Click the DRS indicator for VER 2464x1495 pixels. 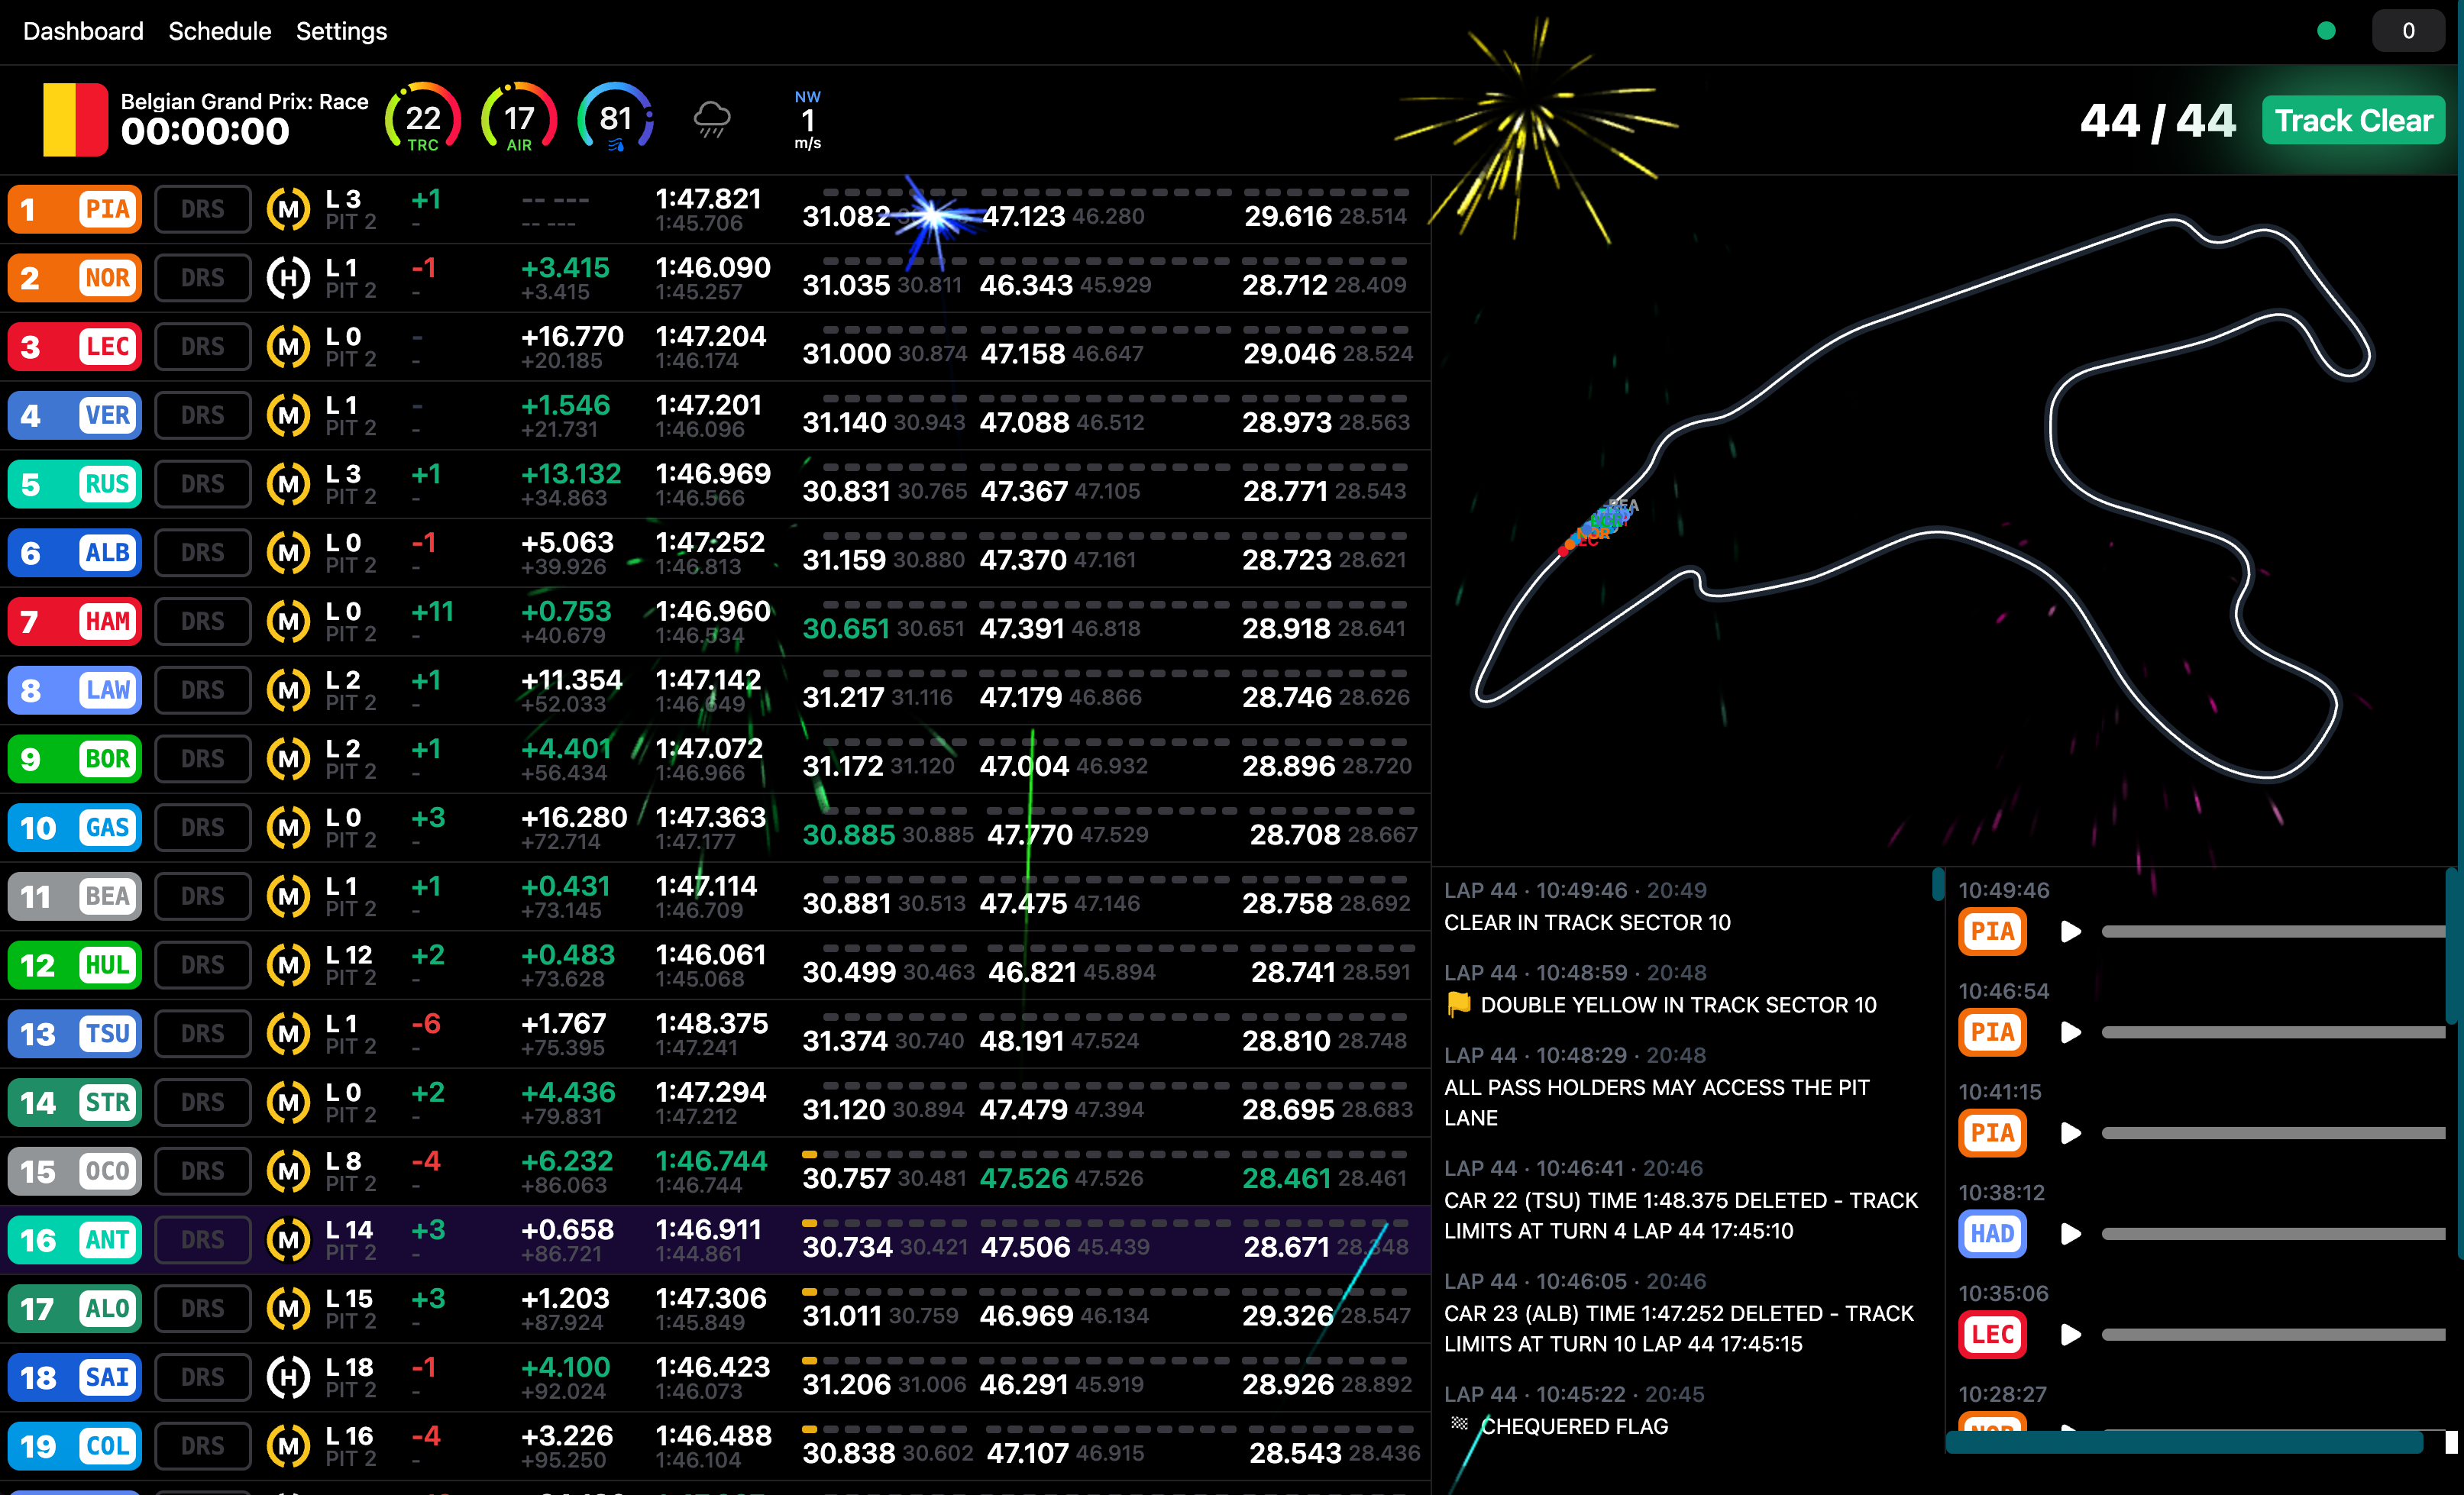coord(203,415)
